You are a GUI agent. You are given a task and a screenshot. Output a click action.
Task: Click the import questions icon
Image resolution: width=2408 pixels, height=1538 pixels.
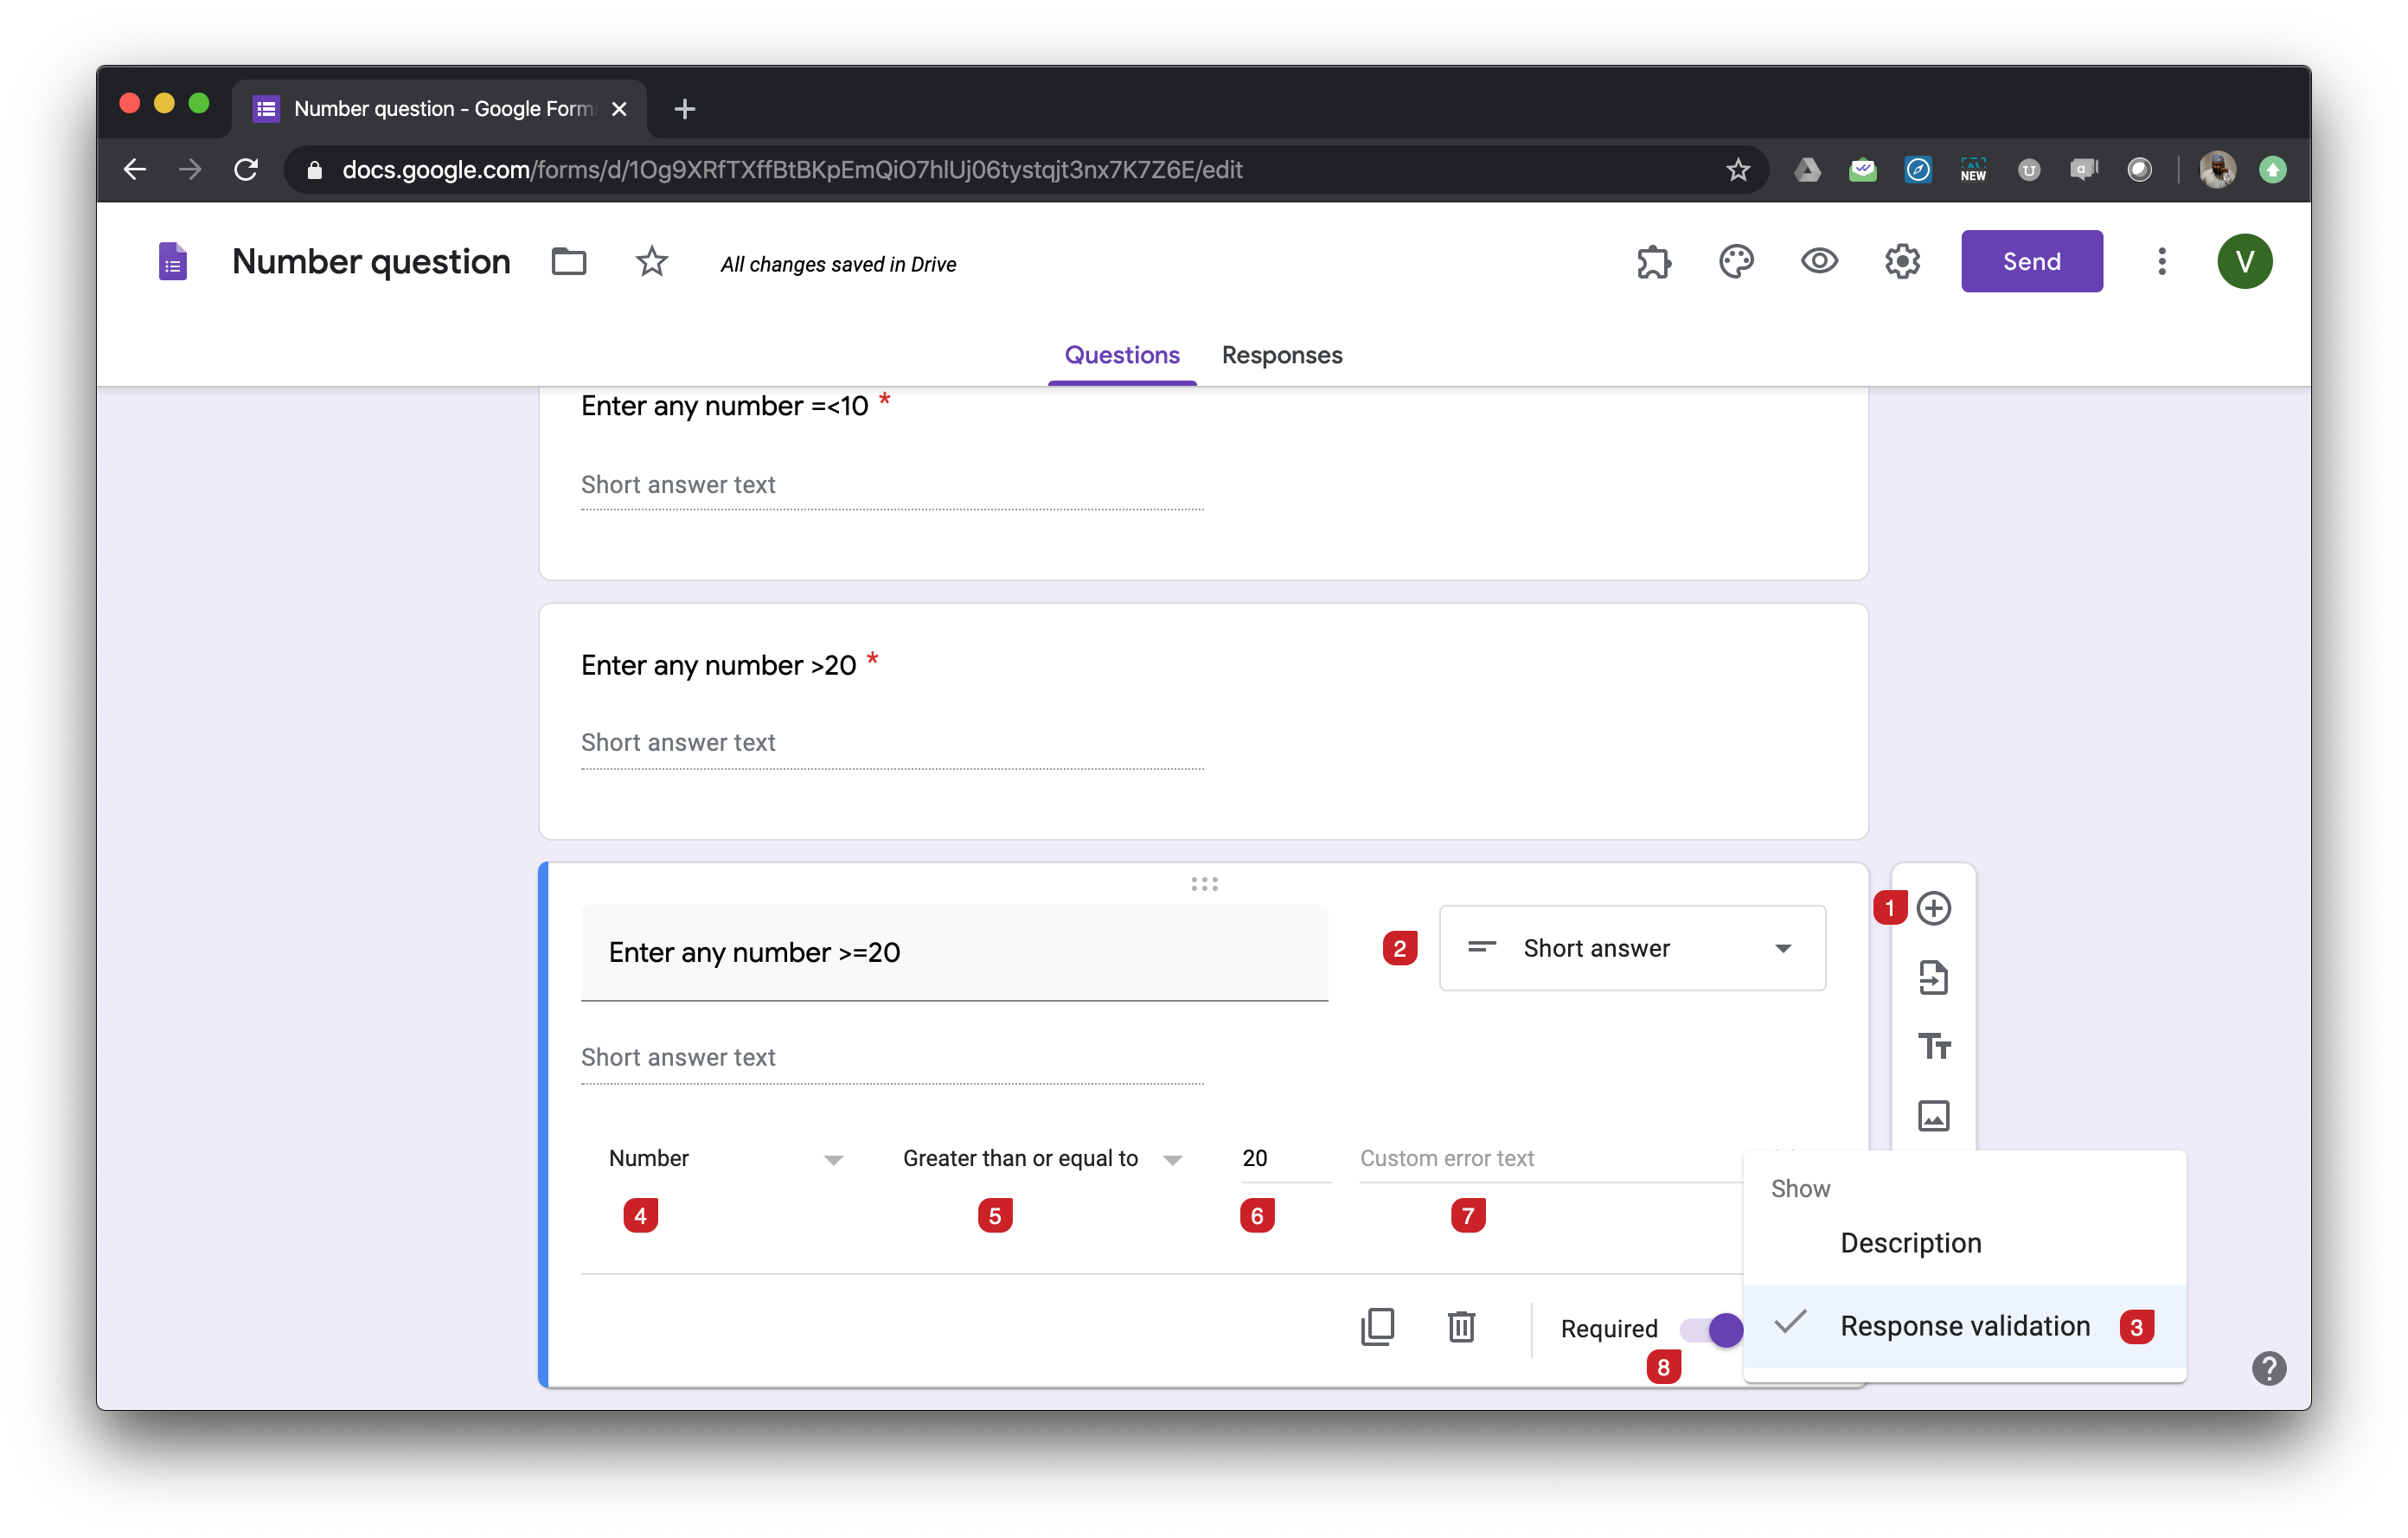[1933, 977]
